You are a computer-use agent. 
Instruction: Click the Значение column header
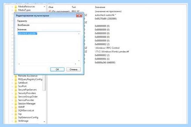(100, 7)
